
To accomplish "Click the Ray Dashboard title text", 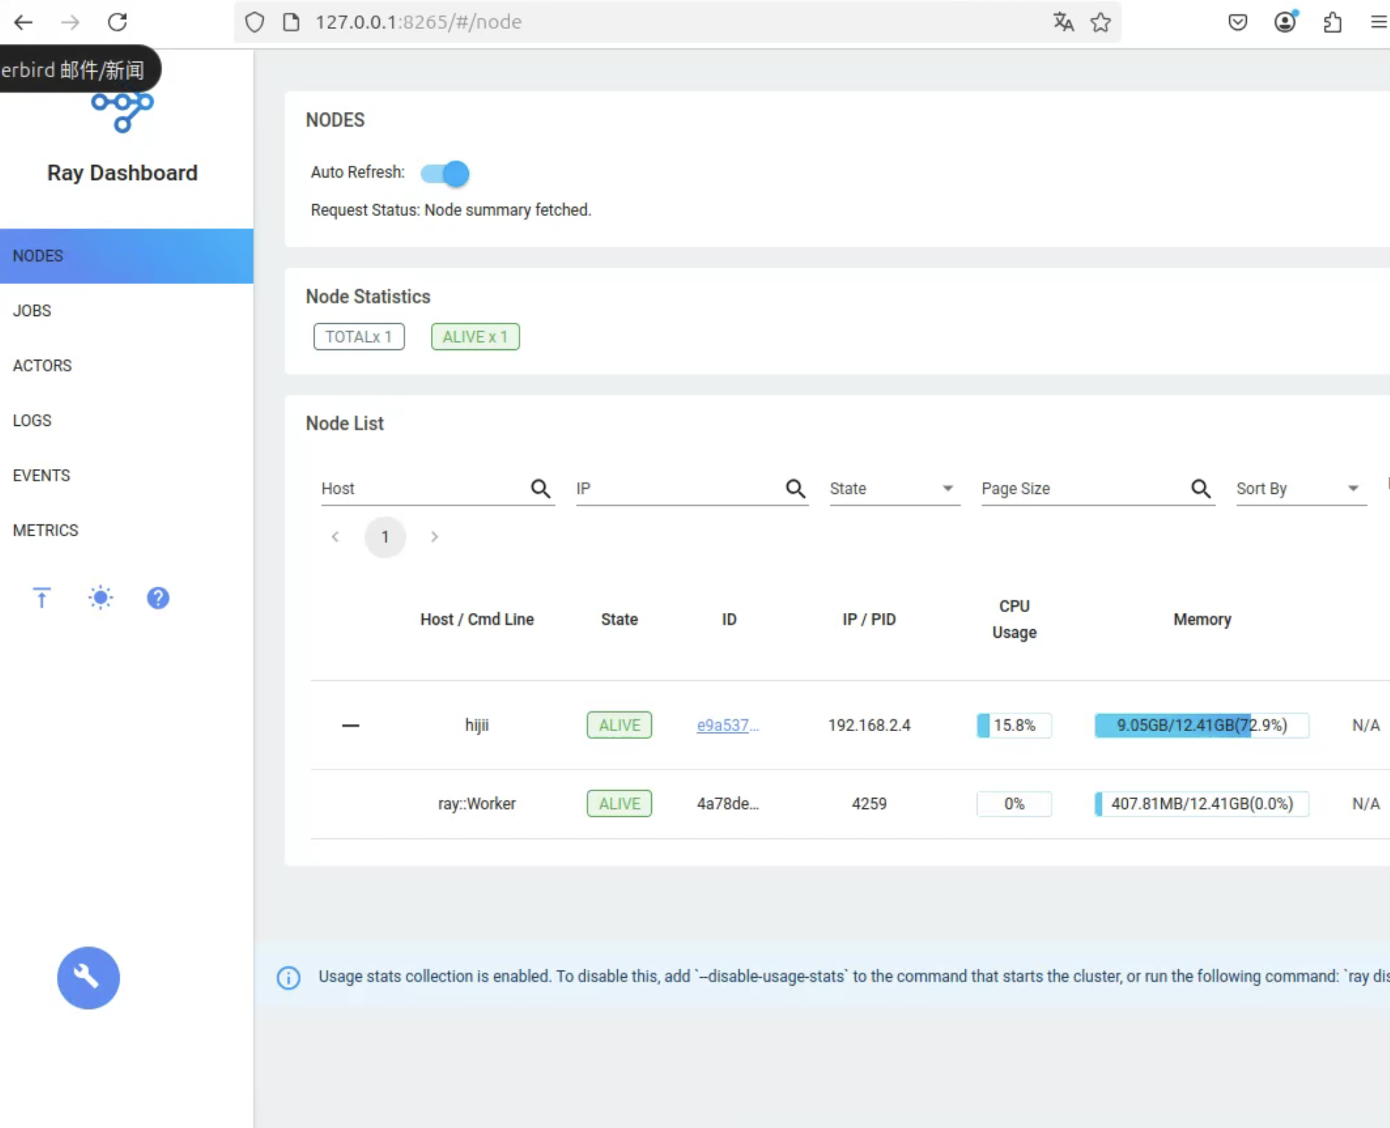I will click(x=123, y=173).
